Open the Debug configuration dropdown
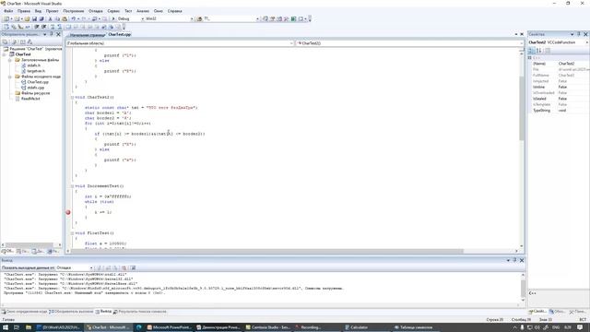This screenshot has width=590, height=332. tap(143, 18)
